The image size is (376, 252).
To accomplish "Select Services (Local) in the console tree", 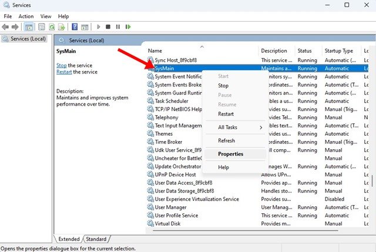I will pyautogui.click(x=24, y=39).
